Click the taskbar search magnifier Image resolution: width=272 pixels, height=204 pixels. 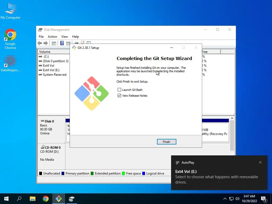[19, 199]
